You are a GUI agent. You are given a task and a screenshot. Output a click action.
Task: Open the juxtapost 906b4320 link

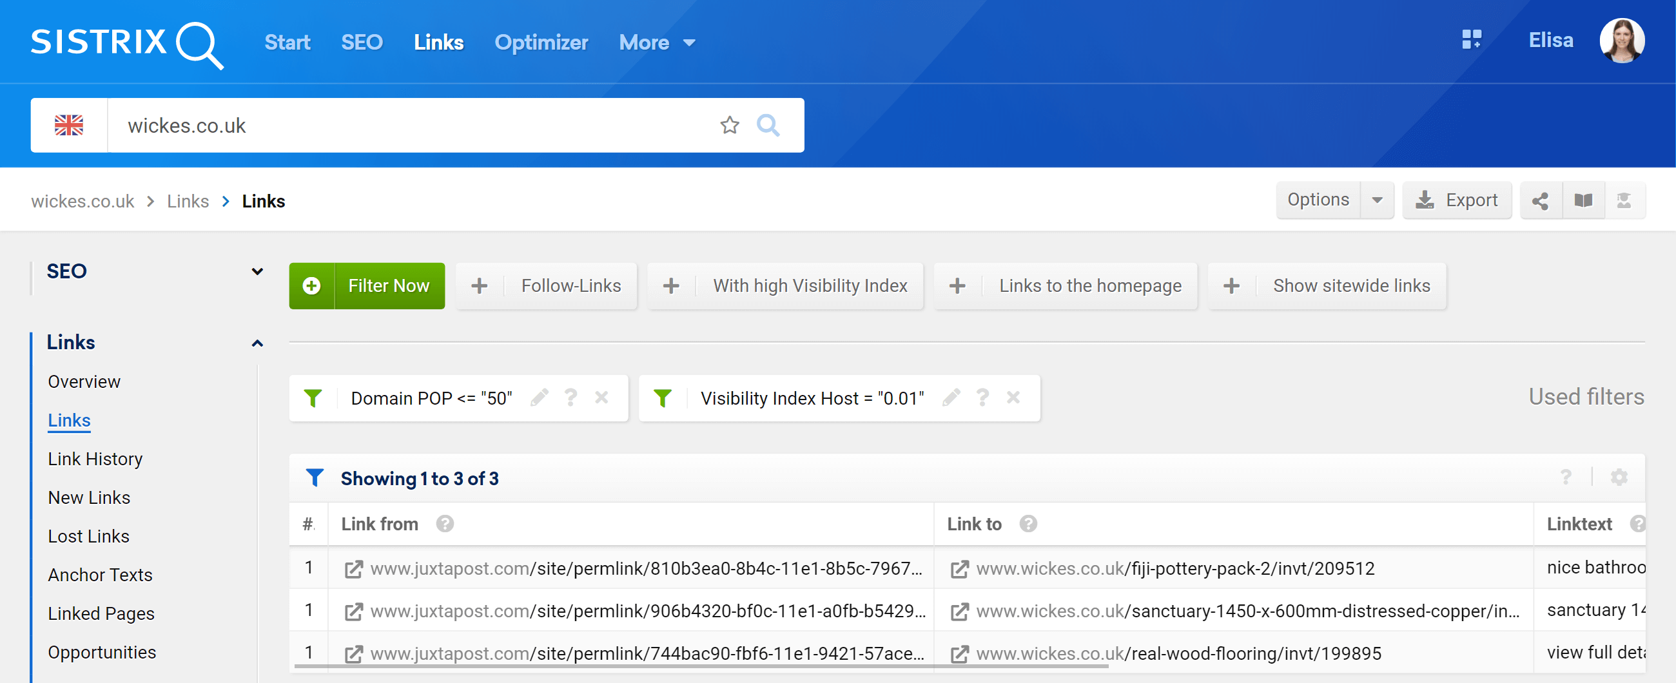pyautogui.click(x=647, y=611)
